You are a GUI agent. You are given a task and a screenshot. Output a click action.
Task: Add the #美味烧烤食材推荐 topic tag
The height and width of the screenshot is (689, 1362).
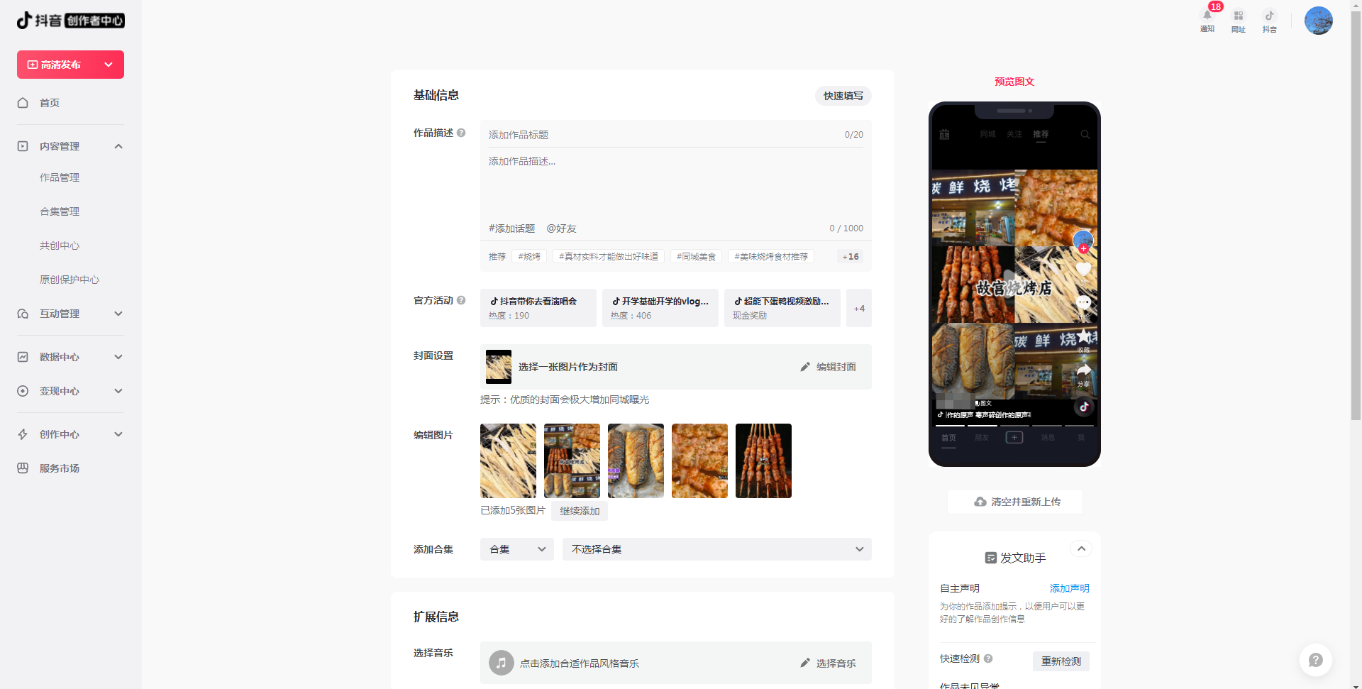771,257
